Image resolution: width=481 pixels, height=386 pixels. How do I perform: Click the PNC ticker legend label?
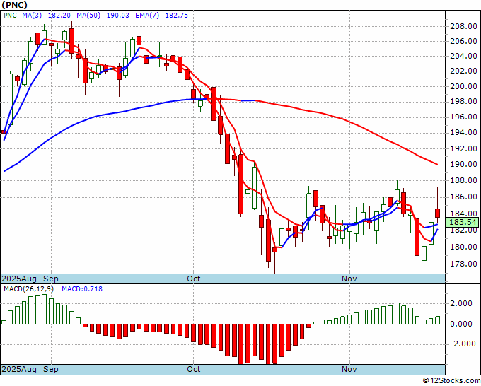[10, 16]
